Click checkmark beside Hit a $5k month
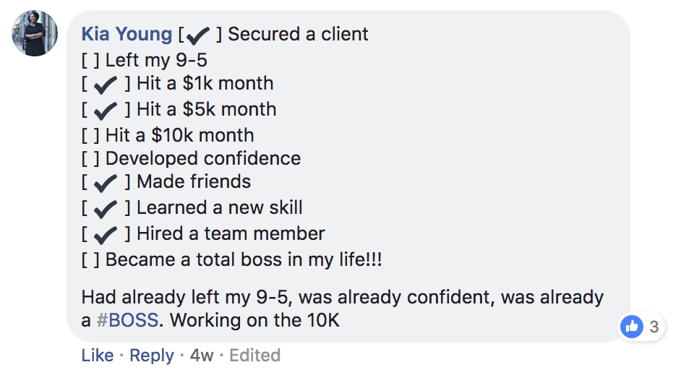The height and width of the screenshot is (370, 694). [x=106, y=111]
